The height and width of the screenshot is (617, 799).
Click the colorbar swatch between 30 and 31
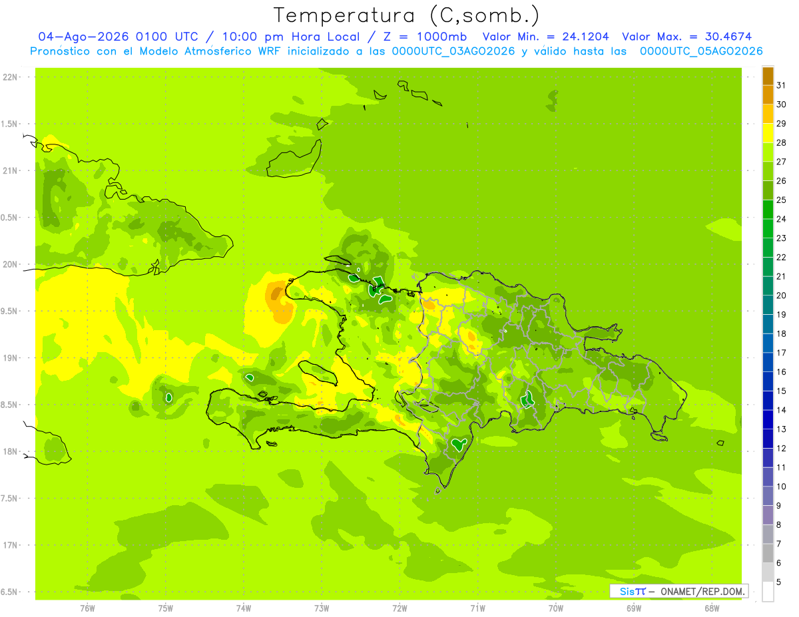(768, 95)
